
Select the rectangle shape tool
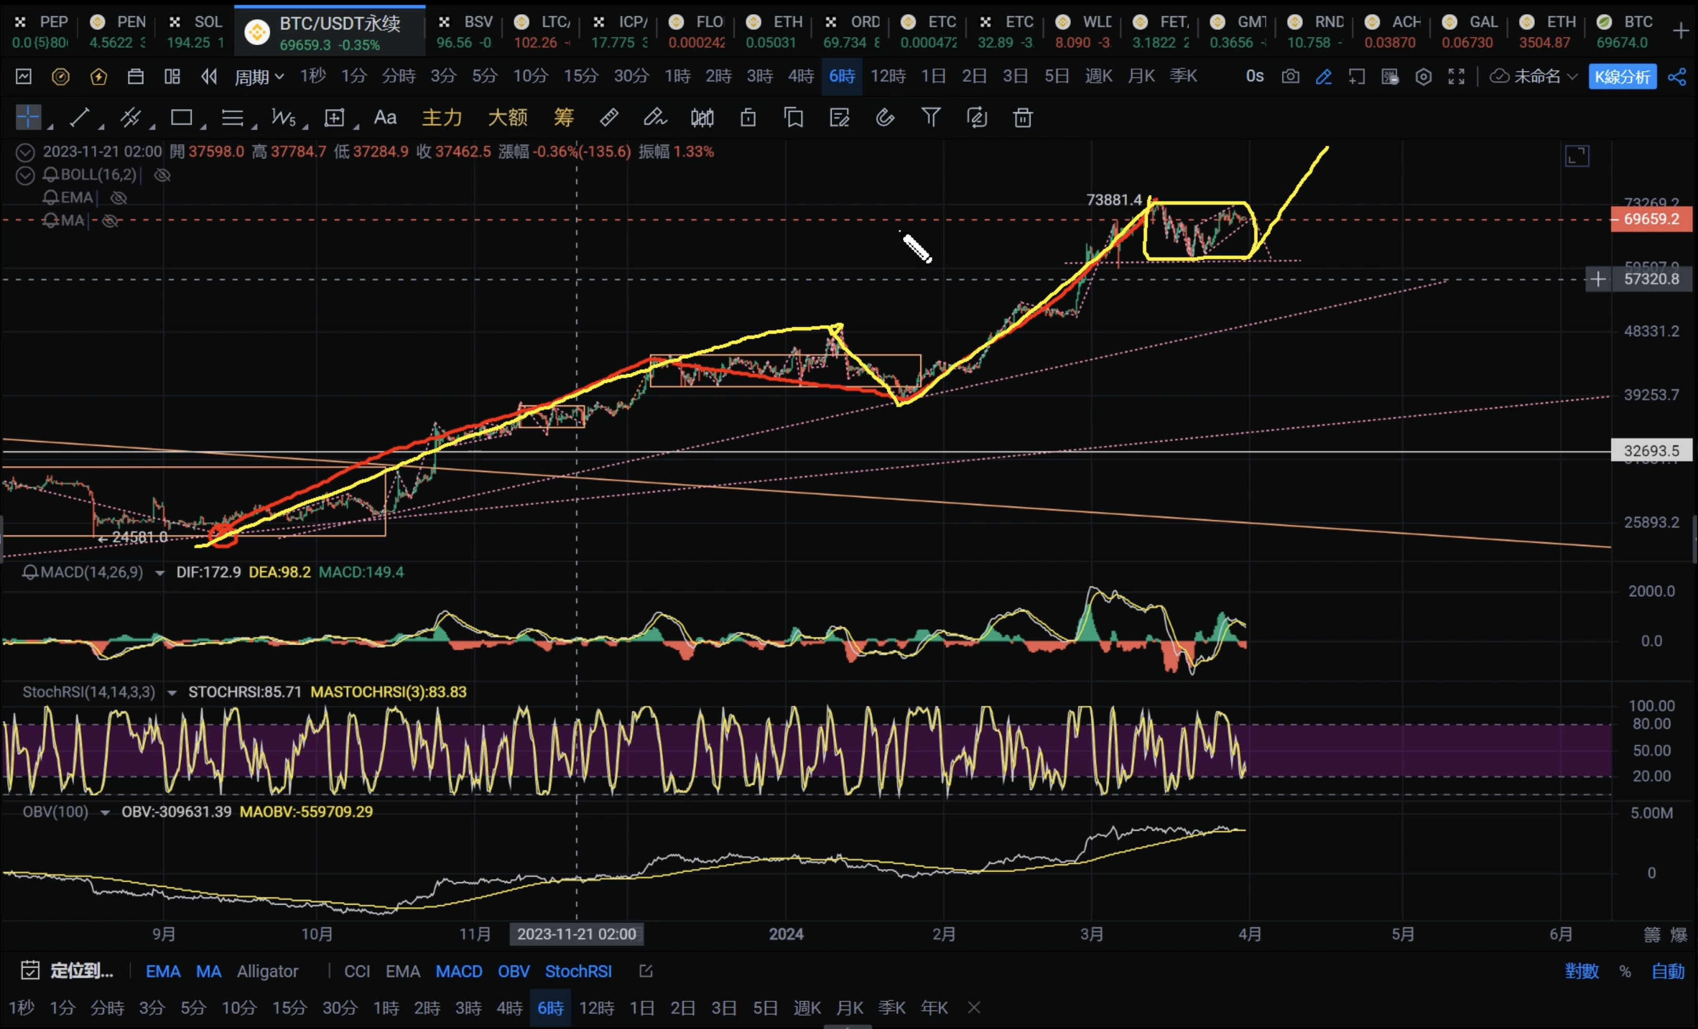(x=181, y=118)
